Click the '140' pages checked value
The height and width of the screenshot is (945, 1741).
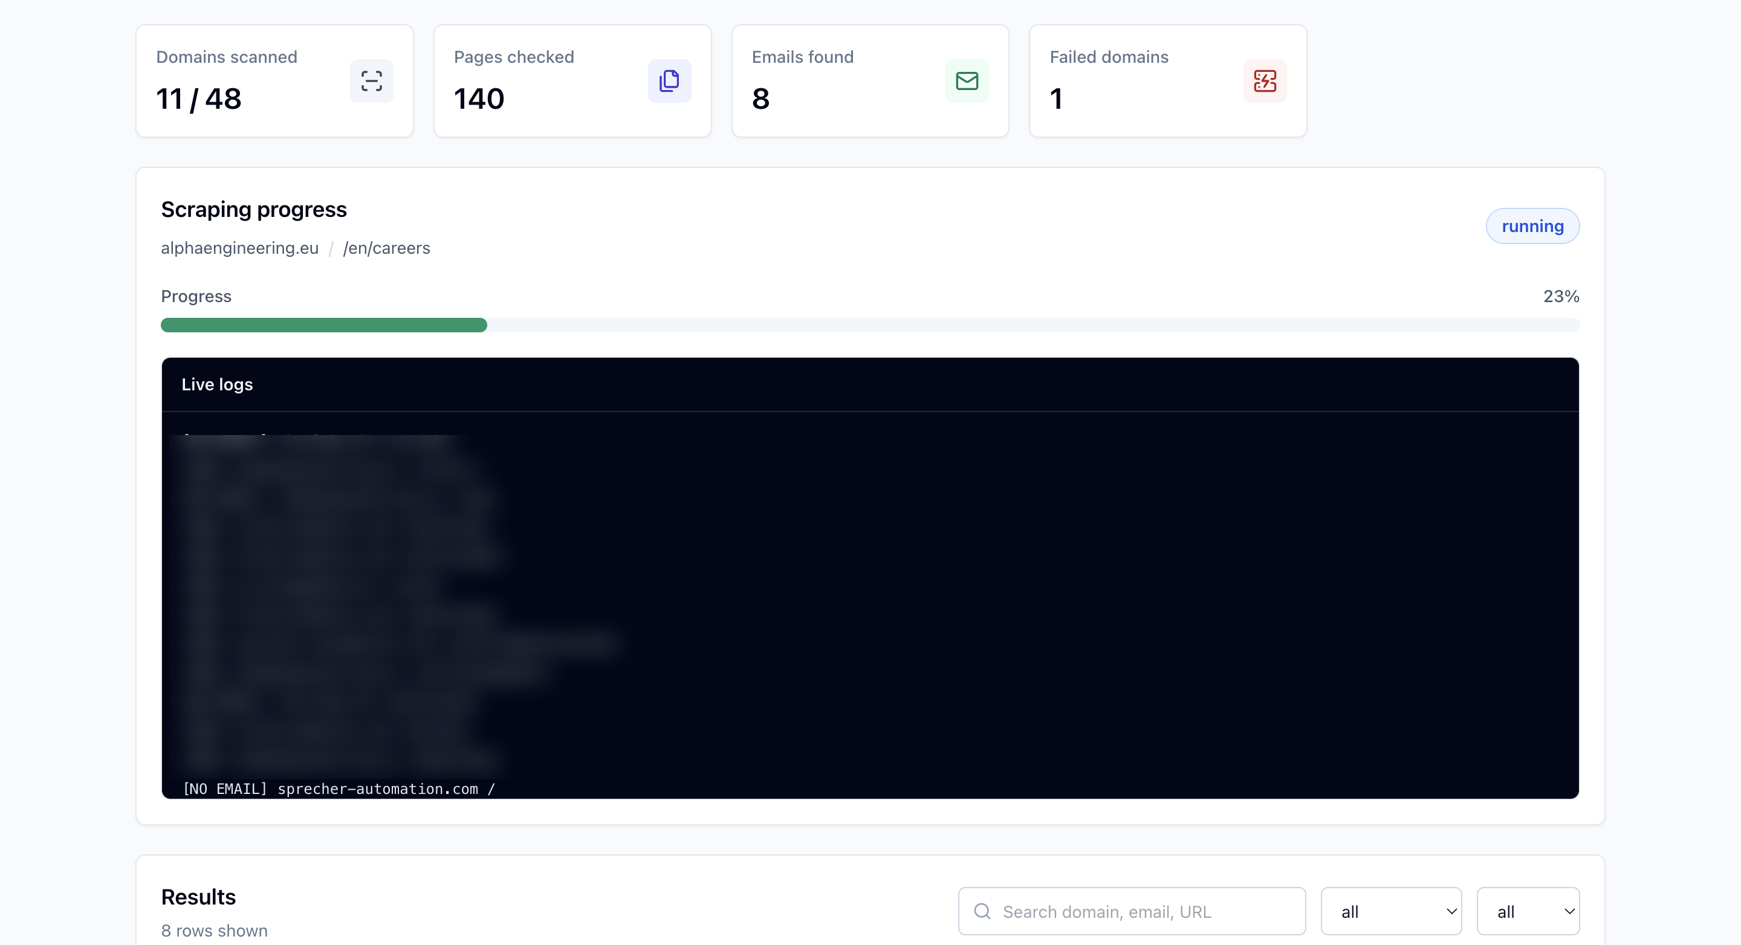coord(479,99)
